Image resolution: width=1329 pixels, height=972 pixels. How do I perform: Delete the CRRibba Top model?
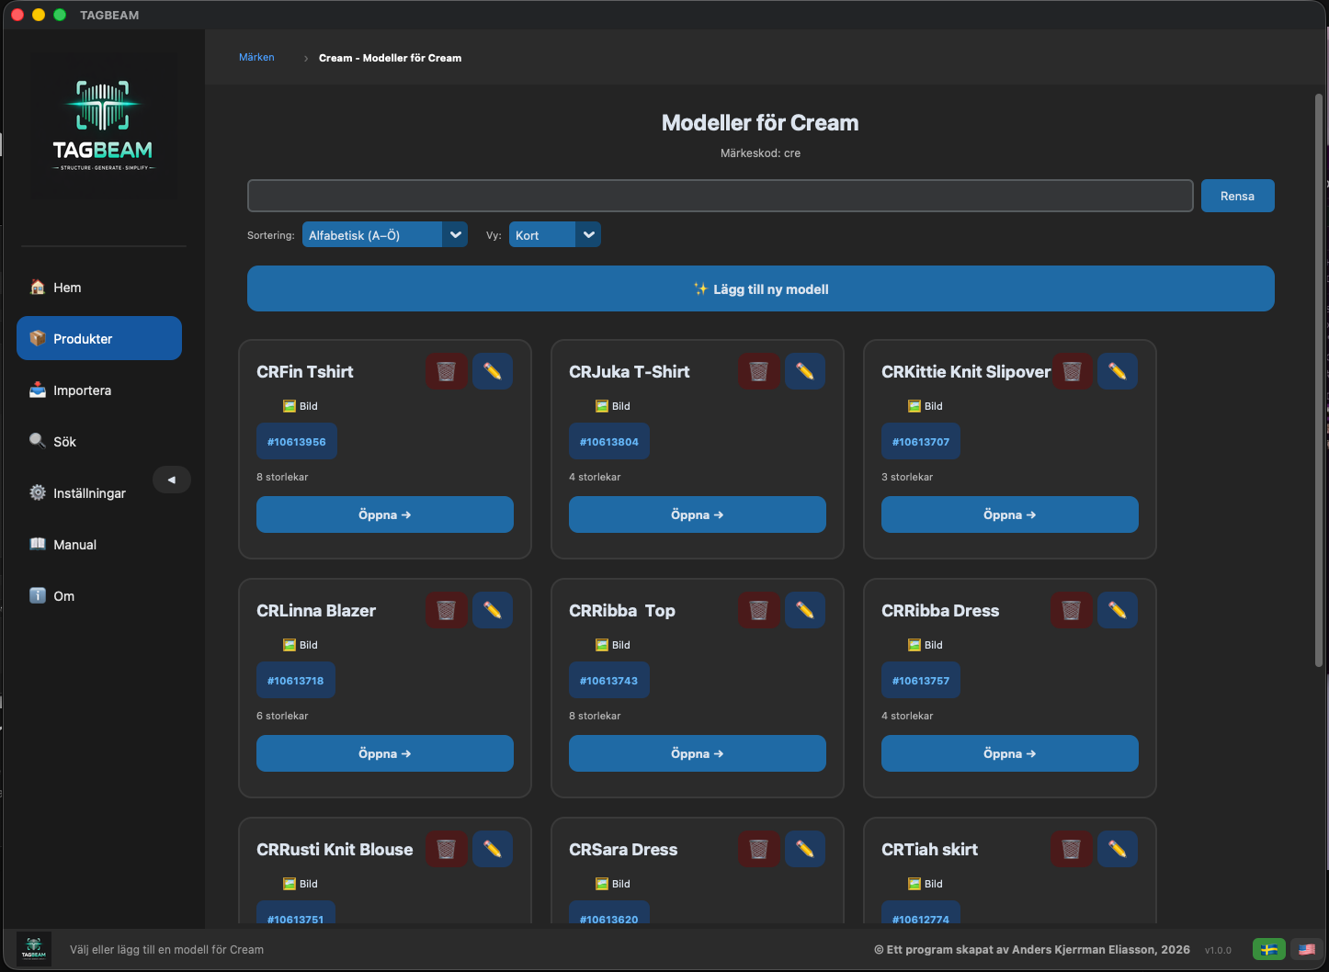click(x=759, y=610)
